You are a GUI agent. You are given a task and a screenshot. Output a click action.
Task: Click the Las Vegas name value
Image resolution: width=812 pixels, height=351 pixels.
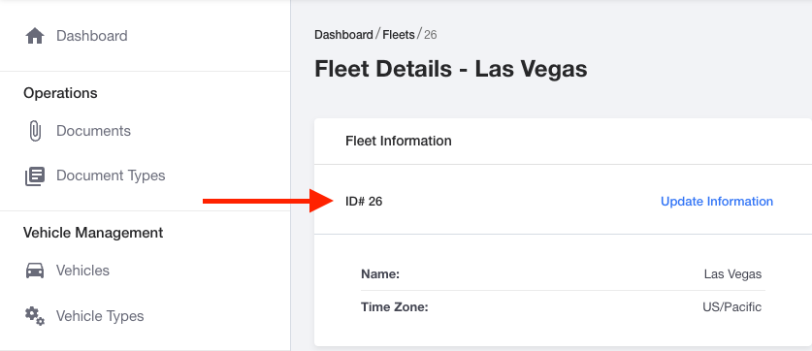732,274
